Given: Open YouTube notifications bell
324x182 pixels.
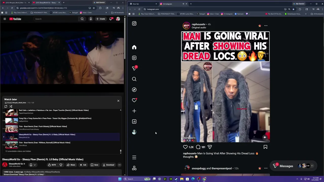Looking at the screenshot, I should click(111, 19).
